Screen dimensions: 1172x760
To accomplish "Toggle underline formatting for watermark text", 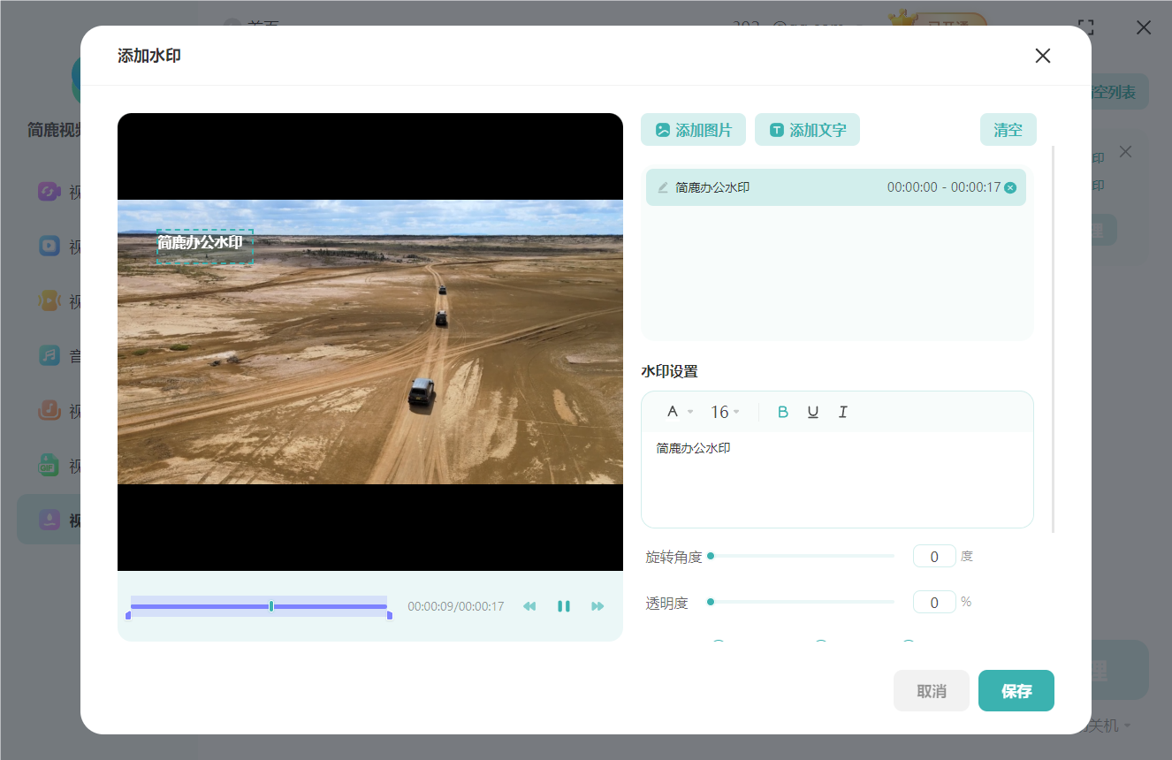I will tap(812, 412).
